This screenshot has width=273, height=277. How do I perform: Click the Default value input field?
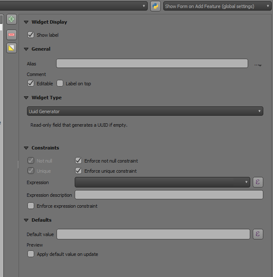pos(153,234)
